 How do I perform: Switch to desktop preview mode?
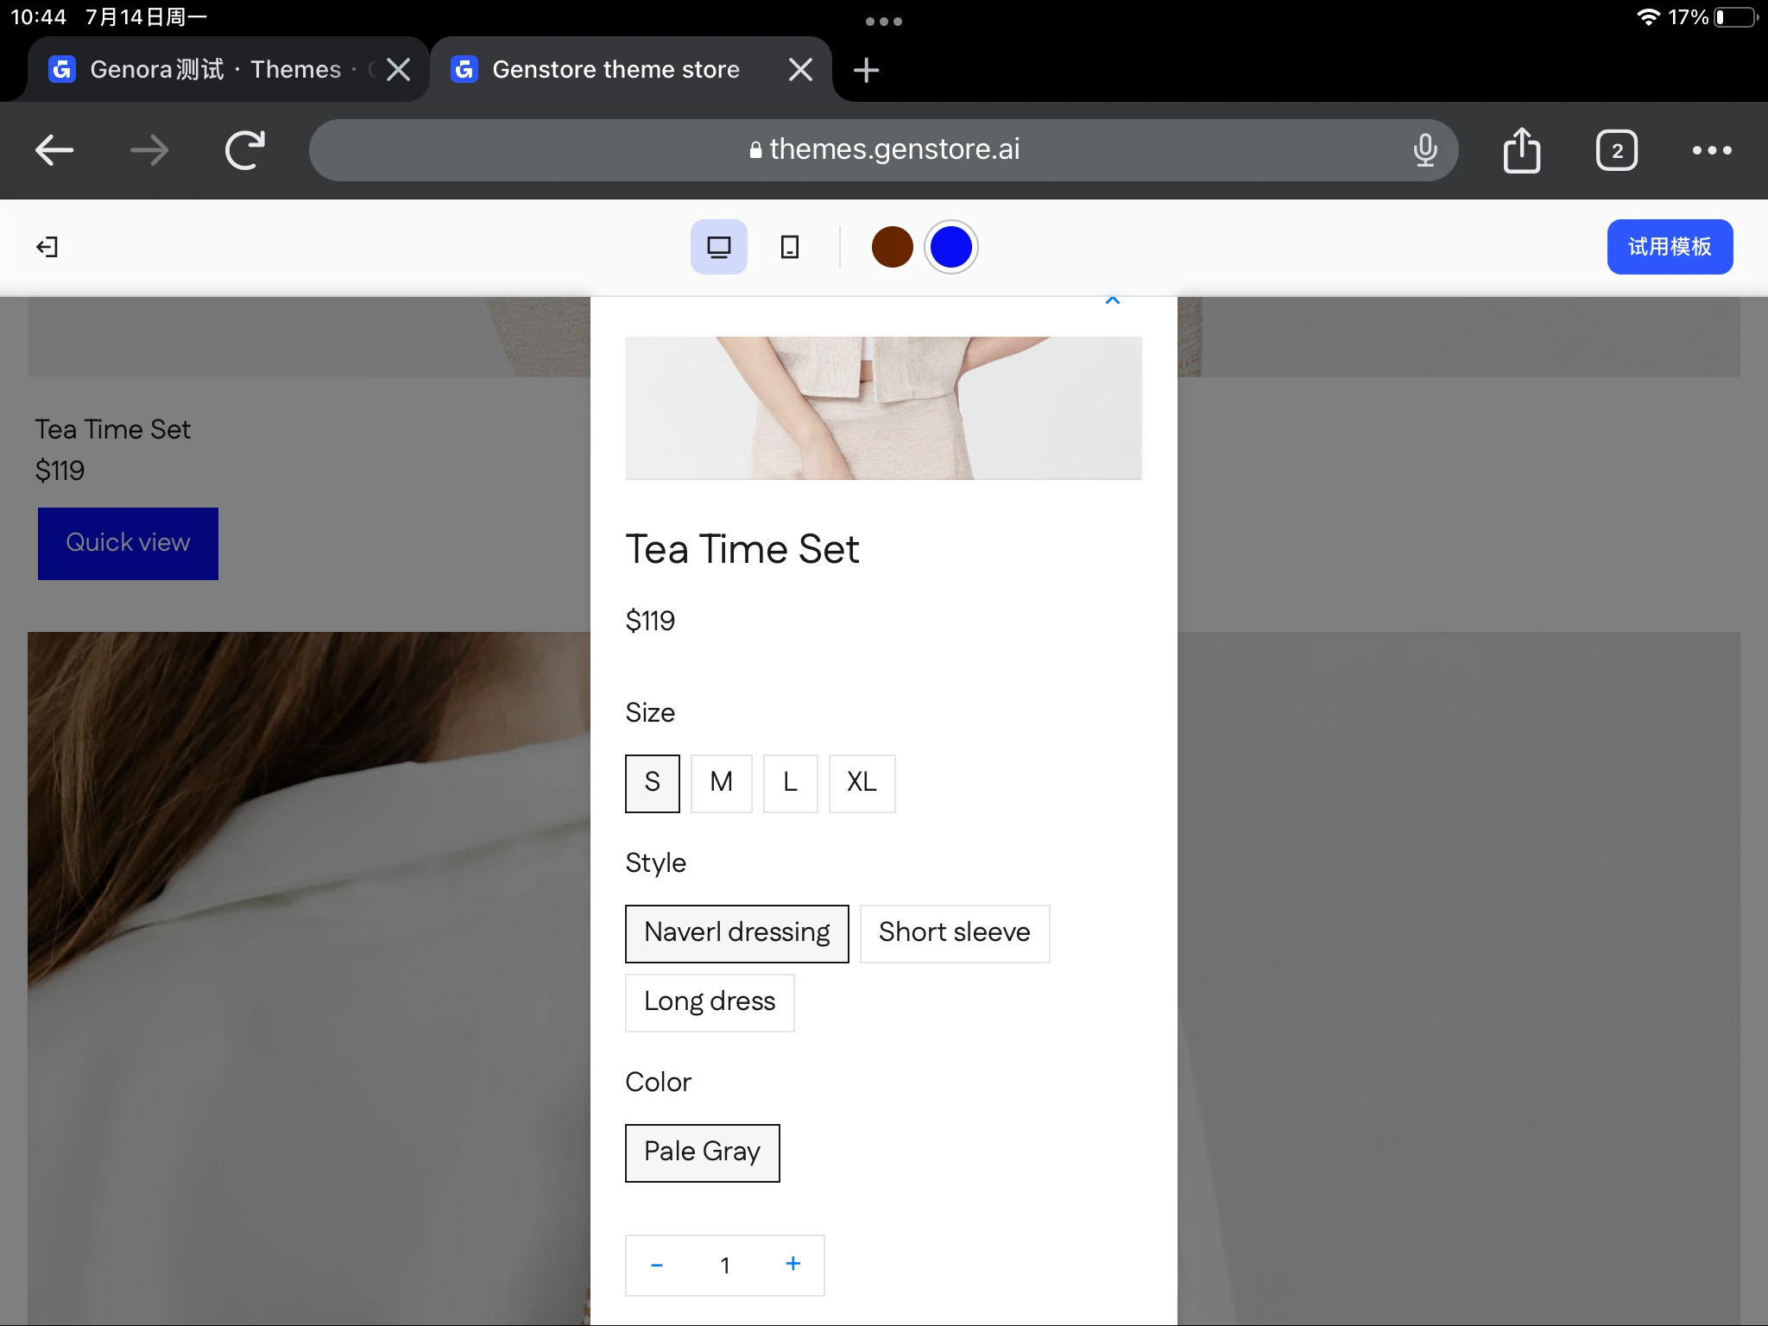point(718,247)
